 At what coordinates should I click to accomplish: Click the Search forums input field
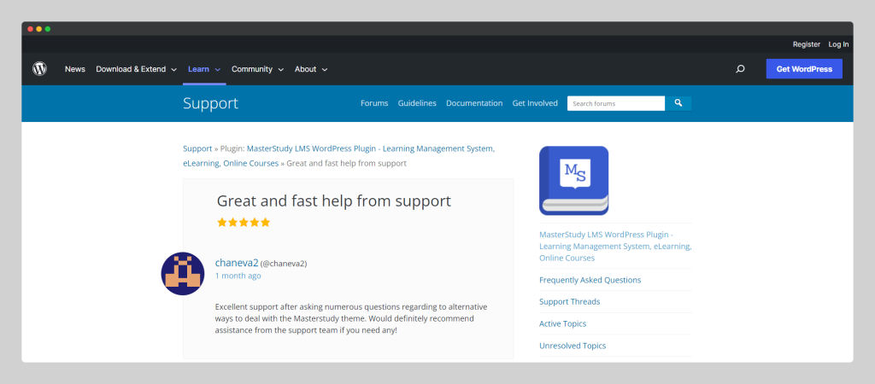[x=616, y=103]
